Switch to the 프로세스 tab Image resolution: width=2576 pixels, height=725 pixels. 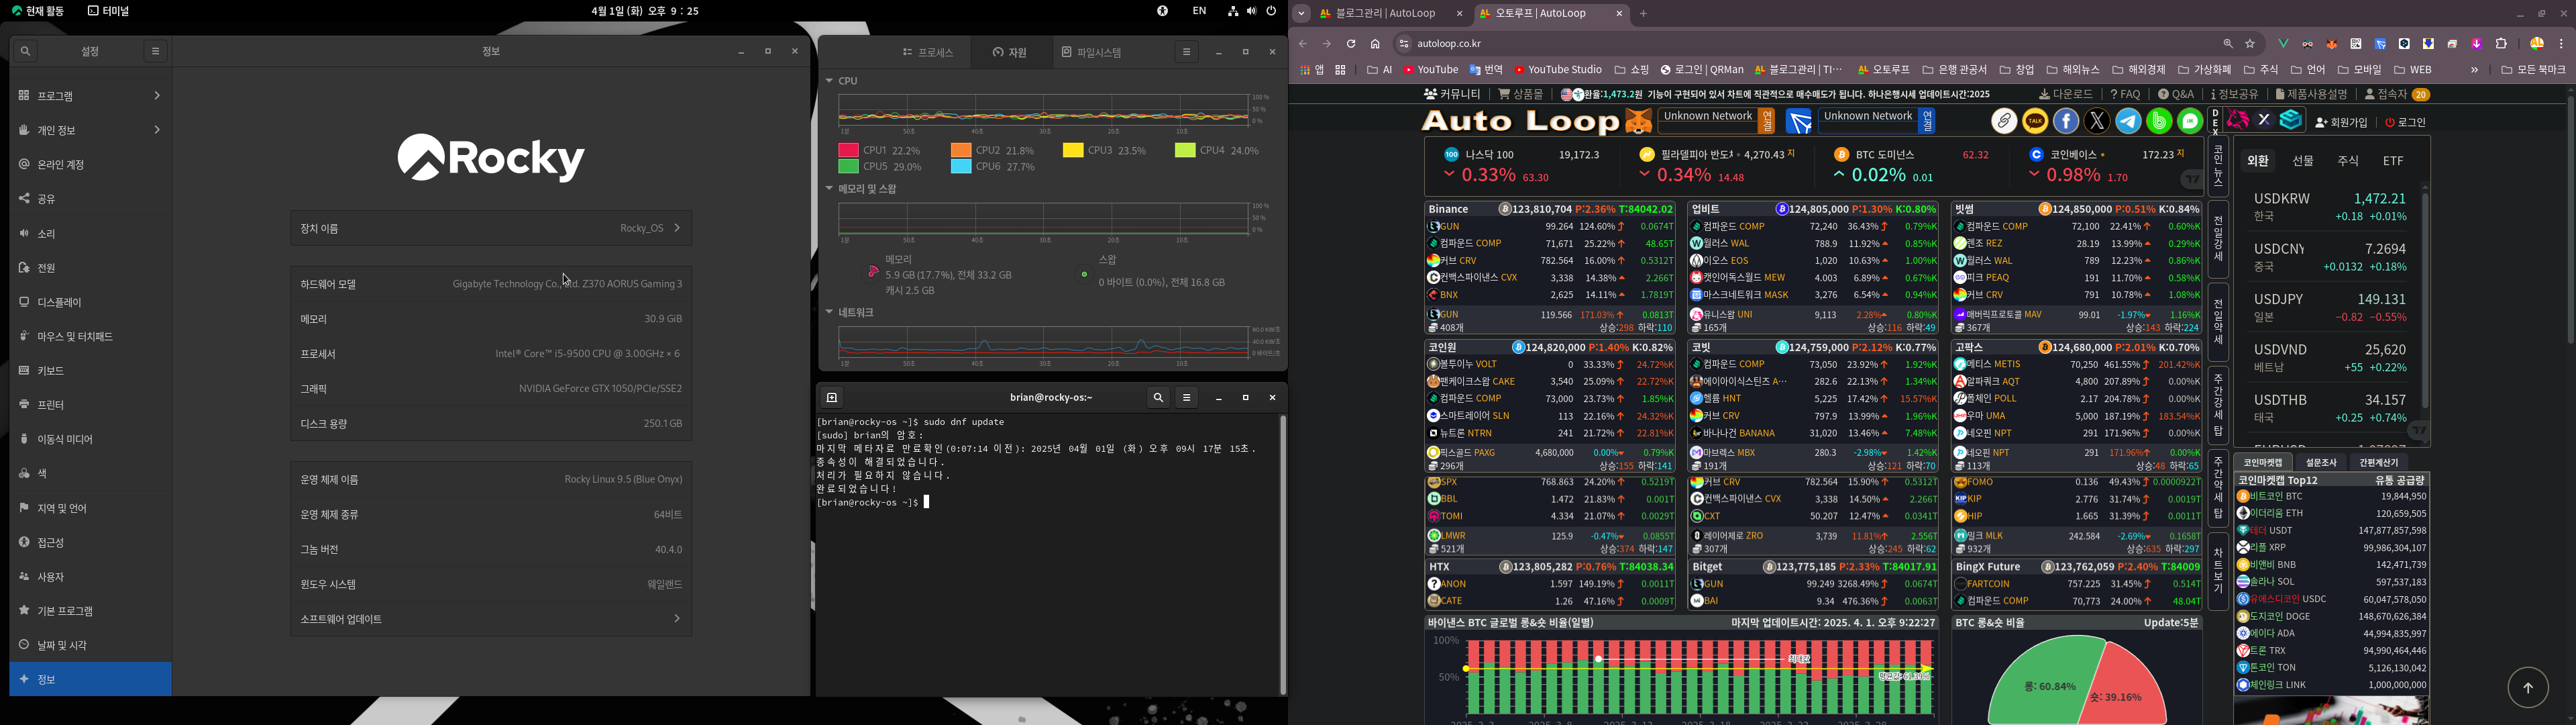click(x=928, y=52)
